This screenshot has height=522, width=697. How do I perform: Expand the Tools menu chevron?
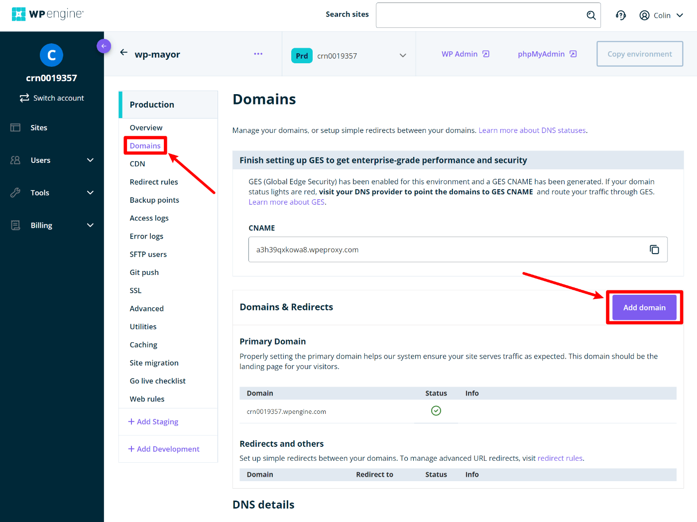(x=90, y=193)
